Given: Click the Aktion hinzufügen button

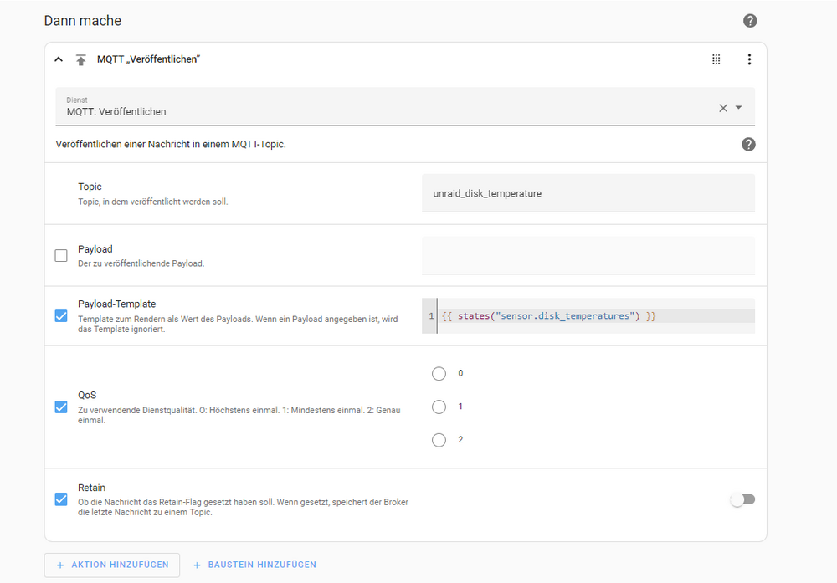Looking at the screenshot, I should click(112, 565).
